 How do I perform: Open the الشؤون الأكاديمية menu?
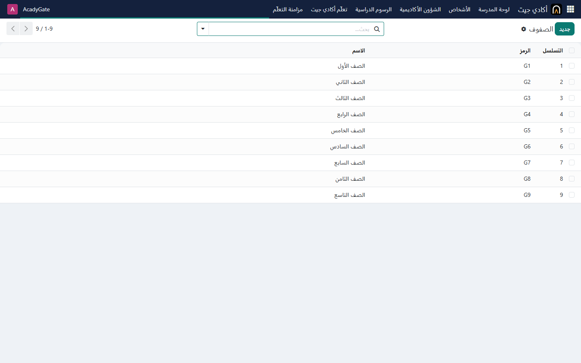coord(420,9)
